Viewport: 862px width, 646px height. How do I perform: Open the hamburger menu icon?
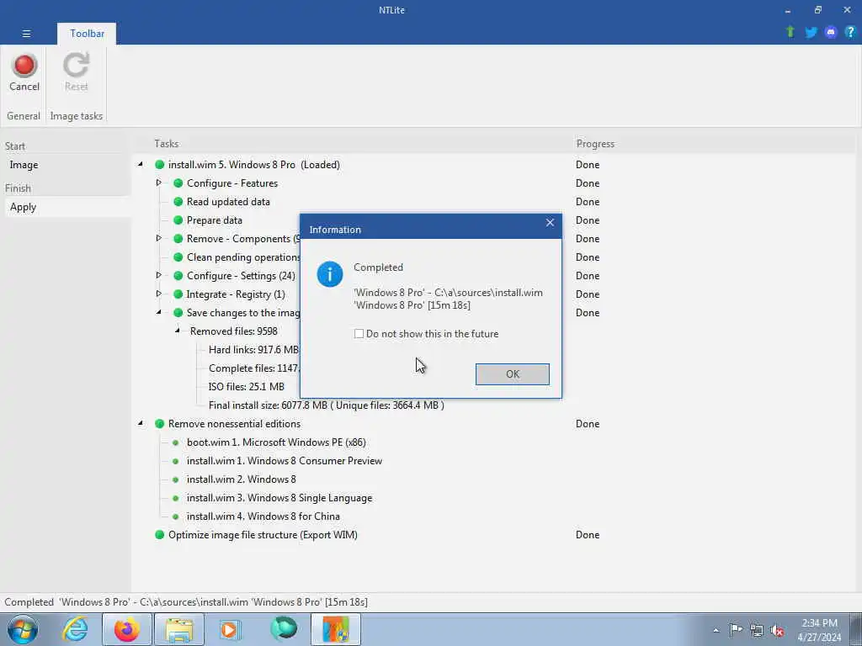click(x=26, y=34)
